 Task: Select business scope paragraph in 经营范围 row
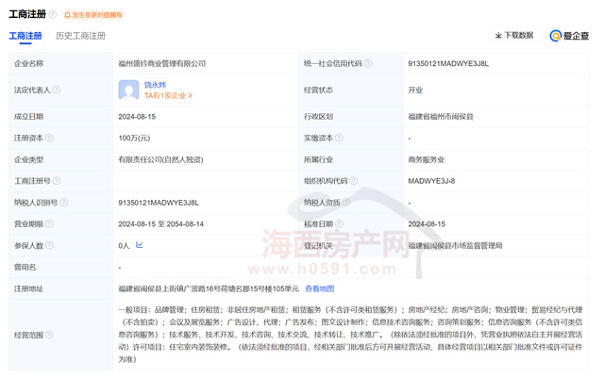coord(350,335)
